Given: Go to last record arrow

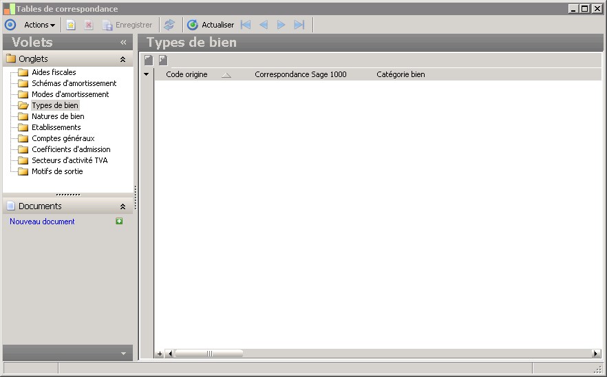Looking at the screenshot, I should tap(299, 25).
